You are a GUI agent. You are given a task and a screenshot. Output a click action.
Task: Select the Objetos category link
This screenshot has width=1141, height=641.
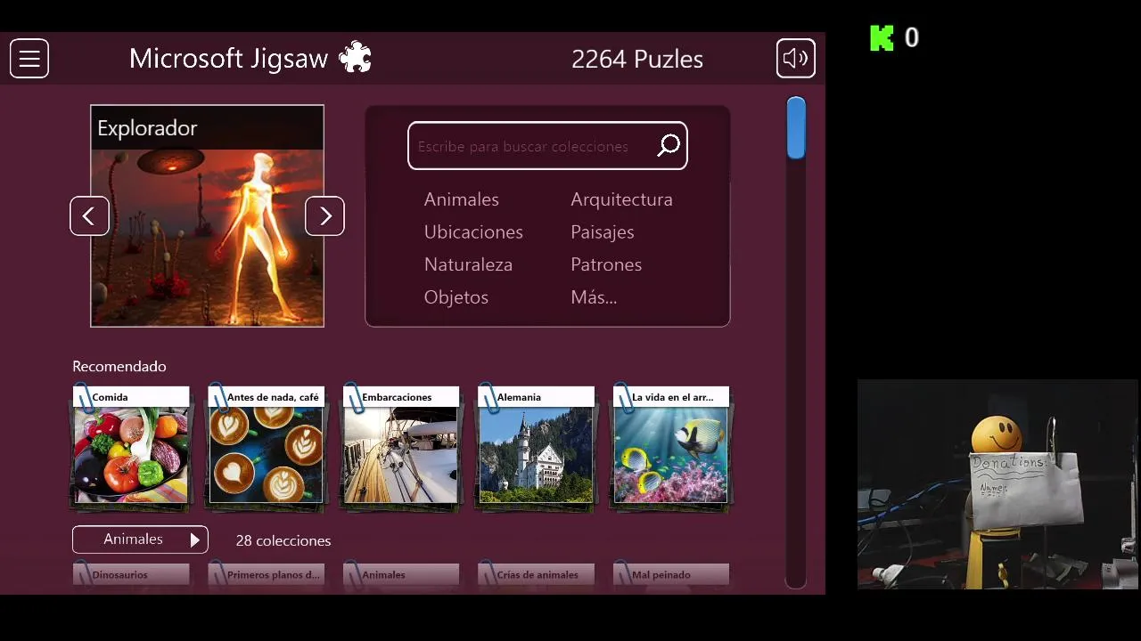click(456, 297)
